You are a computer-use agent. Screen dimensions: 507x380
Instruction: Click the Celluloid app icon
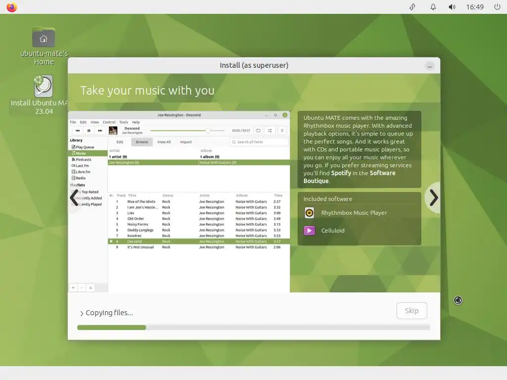(309, 231)
